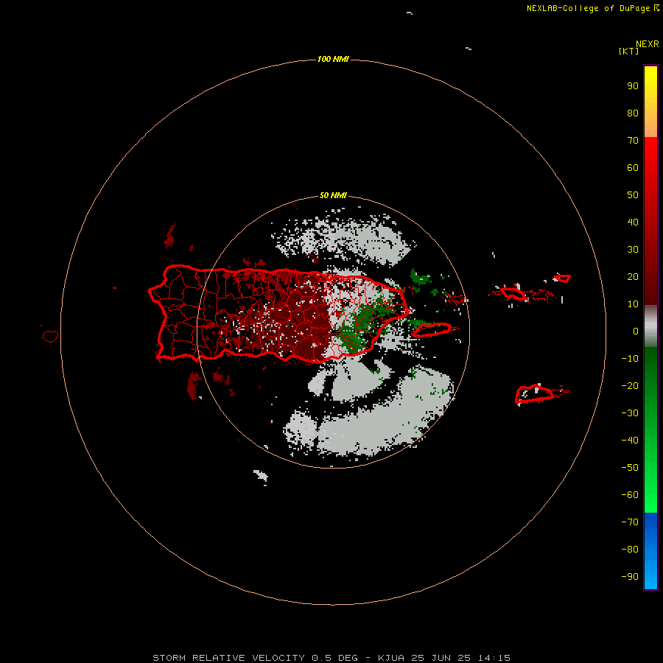Click the -40 value on velocity scale
Screen dimensions: 663x663
click(630, 441)
